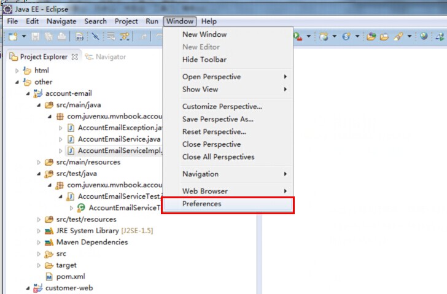The height and width of the screenshot is (294, 447).
Task: Choose Reset Perspective... entry
Action: [228, 131]
